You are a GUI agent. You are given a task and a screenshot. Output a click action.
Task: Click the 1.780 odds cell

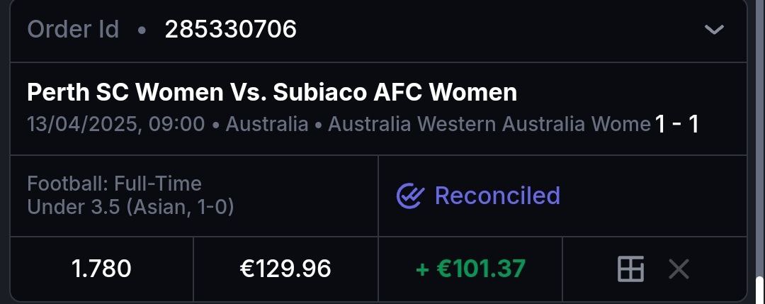101,269
